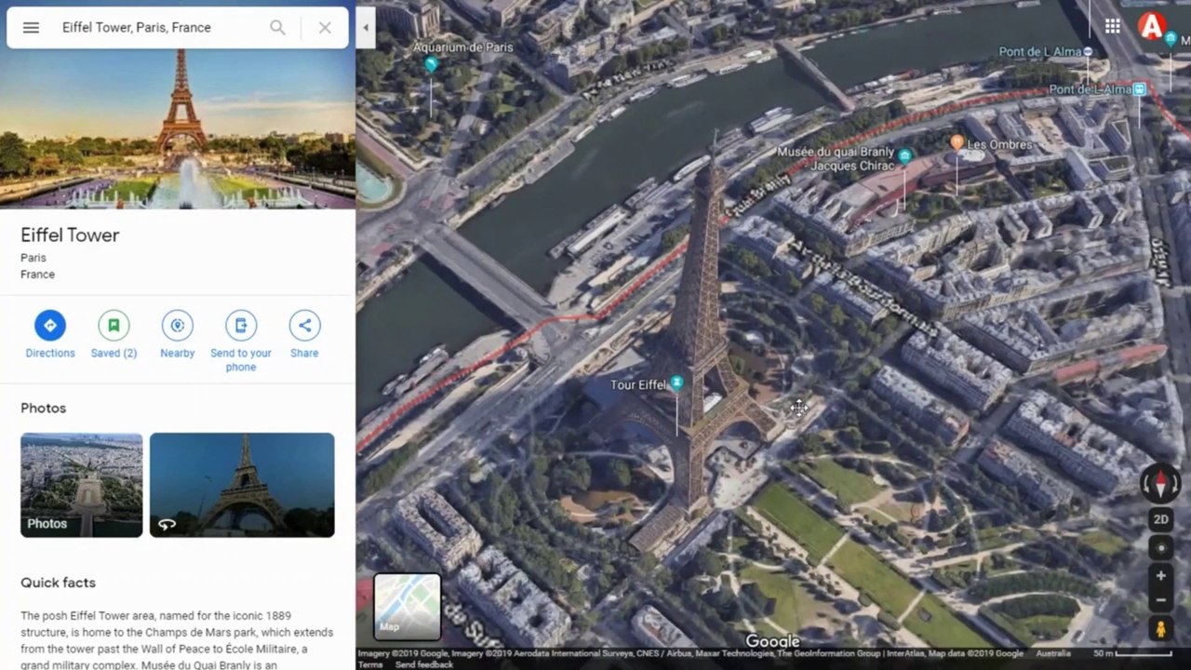Open the 360 street view thumbnail
The image size is (1191, 670).
coord(242,485)
